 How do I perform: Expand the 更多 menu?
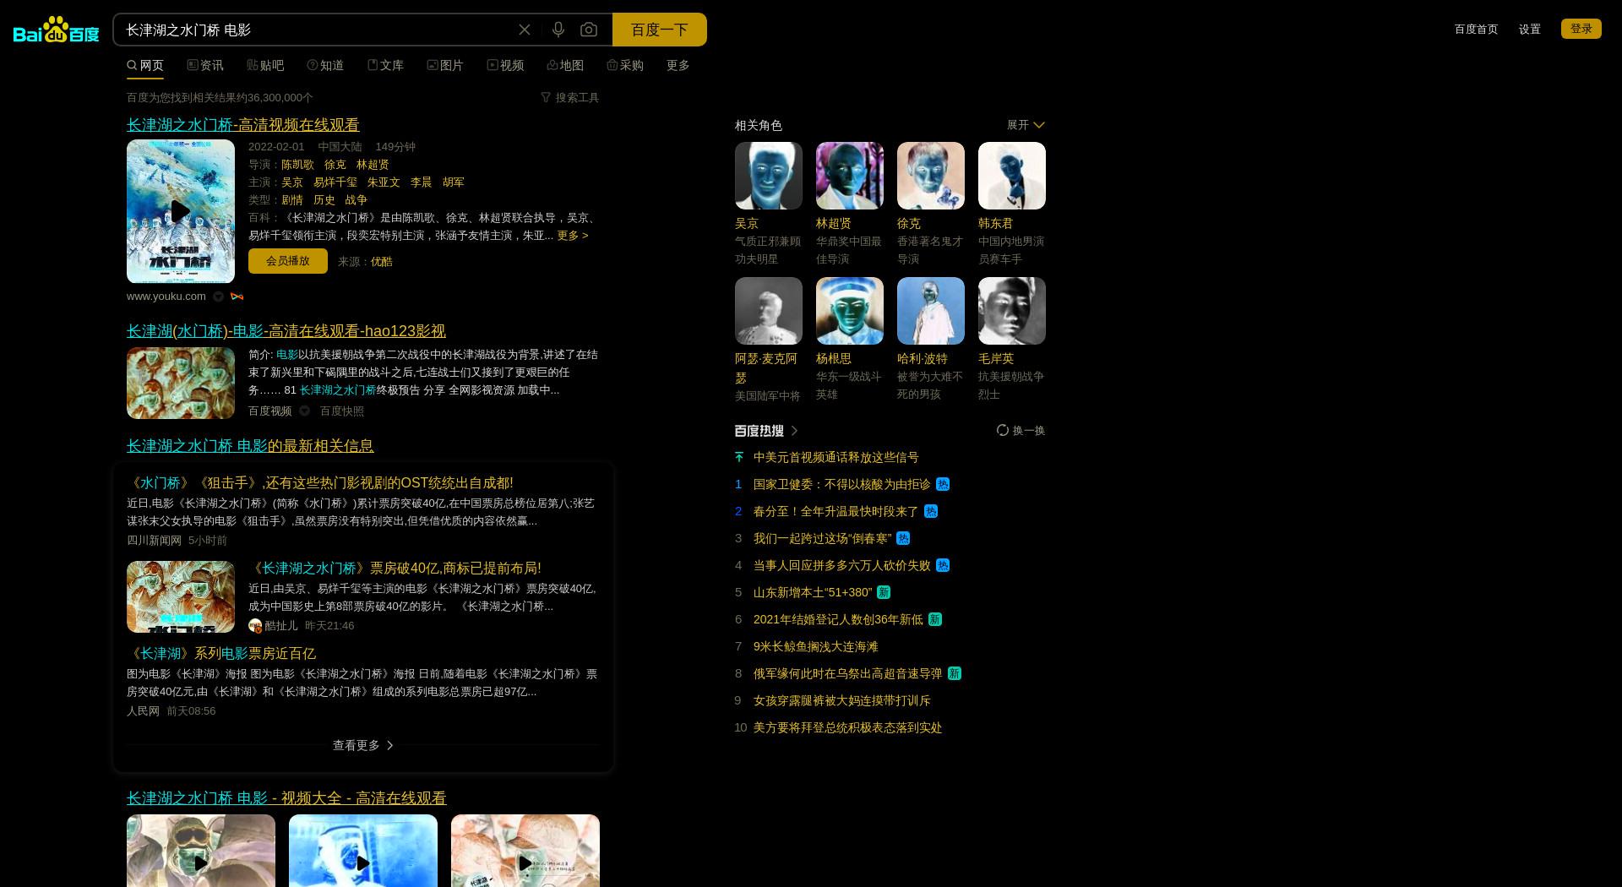tap(678, 65)
